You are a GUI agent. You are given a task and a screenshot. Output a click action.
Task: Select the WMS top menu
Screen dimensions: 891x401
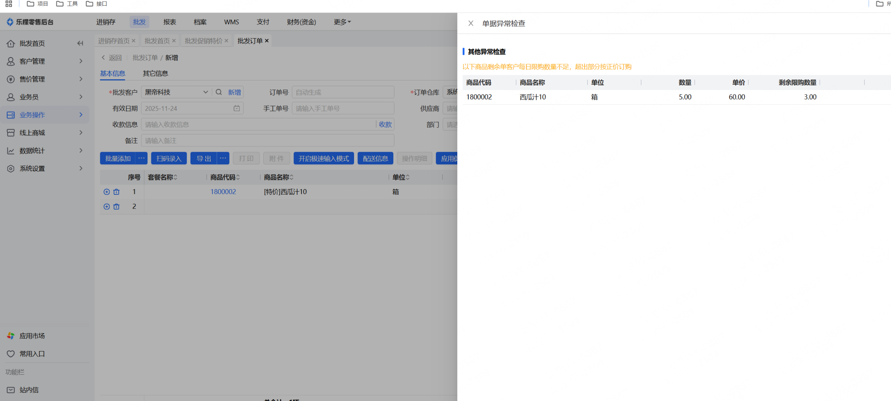(x=231, y=22)
